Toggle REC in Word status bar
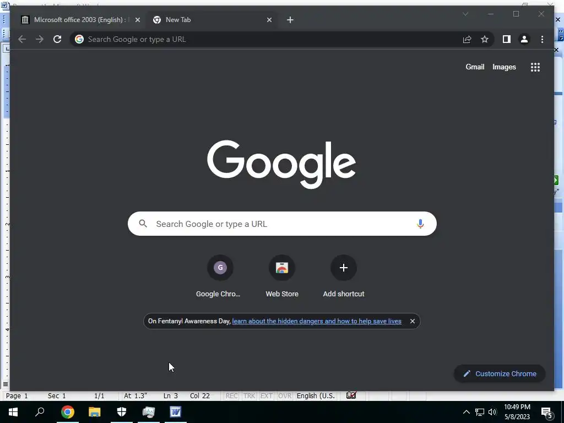 tap(232, 395)
